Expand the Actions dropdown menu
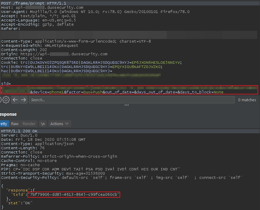Image resolution: width=260 pixels, height=210 pixels. coord(59,124)
